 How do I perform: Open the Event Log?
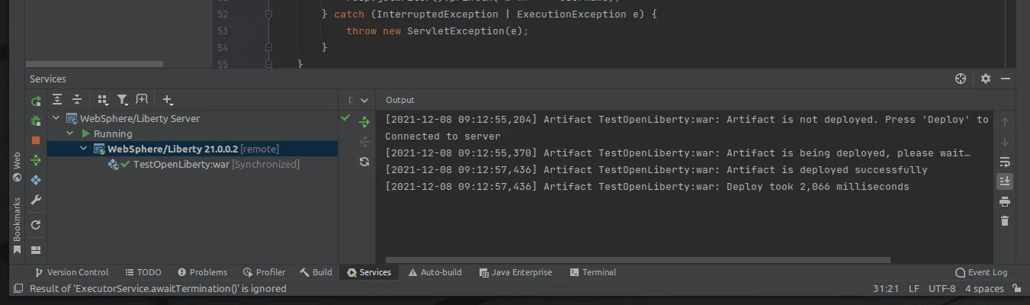(981, 272)
